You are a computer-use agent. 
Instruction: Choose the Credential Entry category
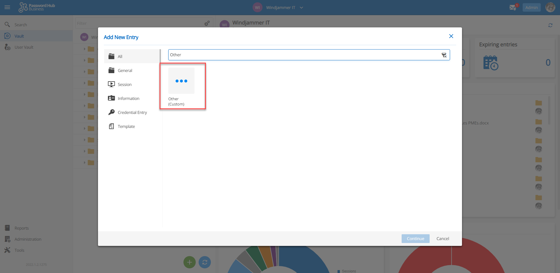tap(132, 112)
